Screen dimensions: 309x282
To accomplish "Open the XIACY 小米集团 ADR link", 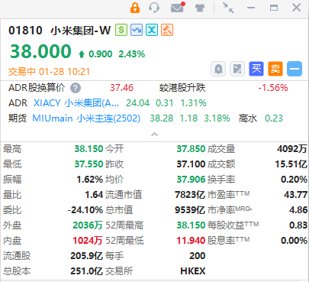I will point(76,103).
